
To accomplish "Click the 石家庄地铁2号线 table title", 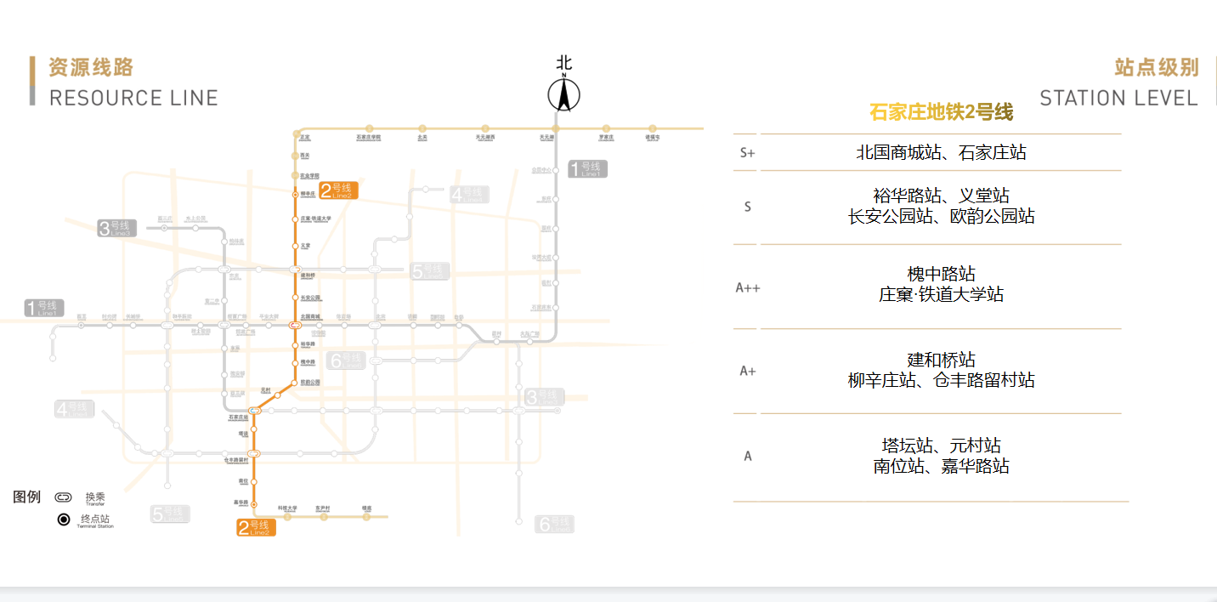I will [941, 111].
